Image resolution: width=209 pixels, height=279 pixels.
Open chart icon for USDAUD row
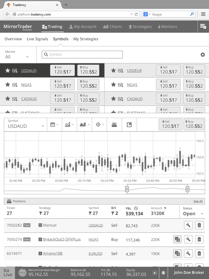click(x=15, y=71)
